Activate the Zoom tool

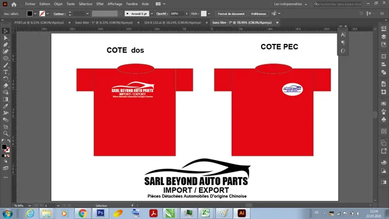[6, 133]
